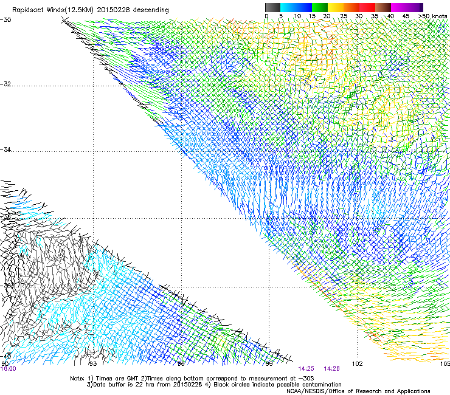The image size is (450, 395).
Task: Click the '-32' latitude label
Action: click(x=5, y=84)
